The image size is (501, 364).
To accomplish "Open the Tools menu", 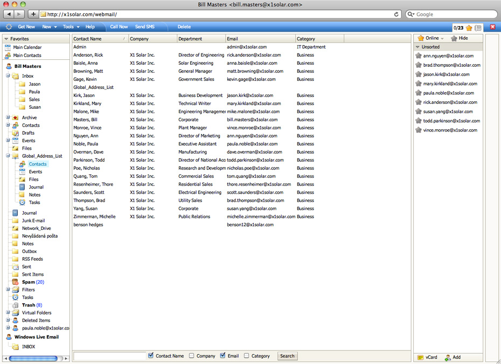I will point(71,27).
